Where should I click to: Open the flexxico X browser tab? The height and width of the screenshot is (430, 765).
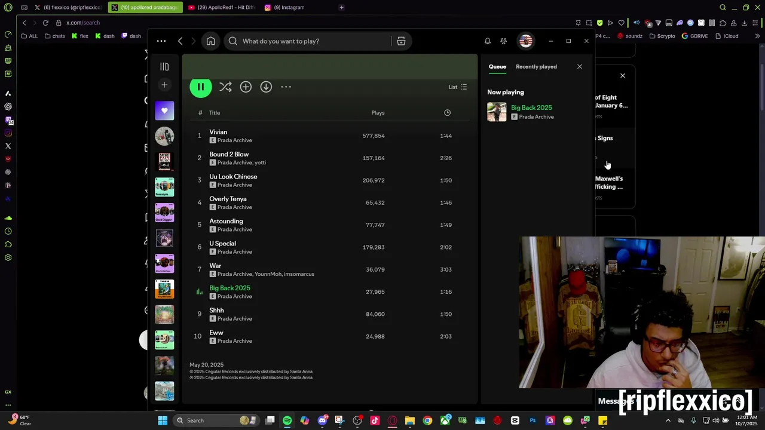pyautogui.click(x=68, y=7)
